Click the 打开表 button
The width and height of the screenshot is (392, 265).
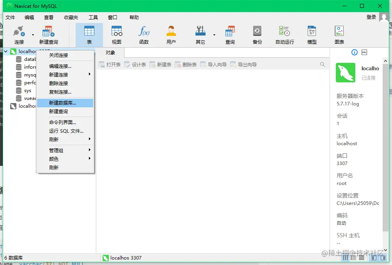[x=110, y=64]
